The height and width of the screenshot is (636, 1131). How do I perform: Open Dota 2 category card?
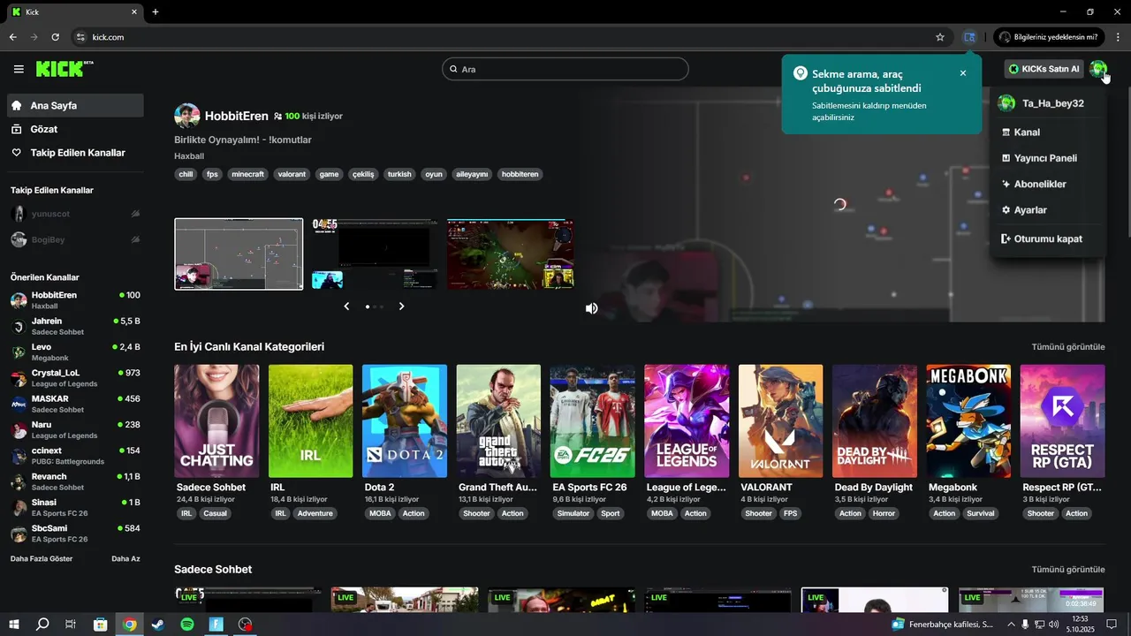click(405, 421)
